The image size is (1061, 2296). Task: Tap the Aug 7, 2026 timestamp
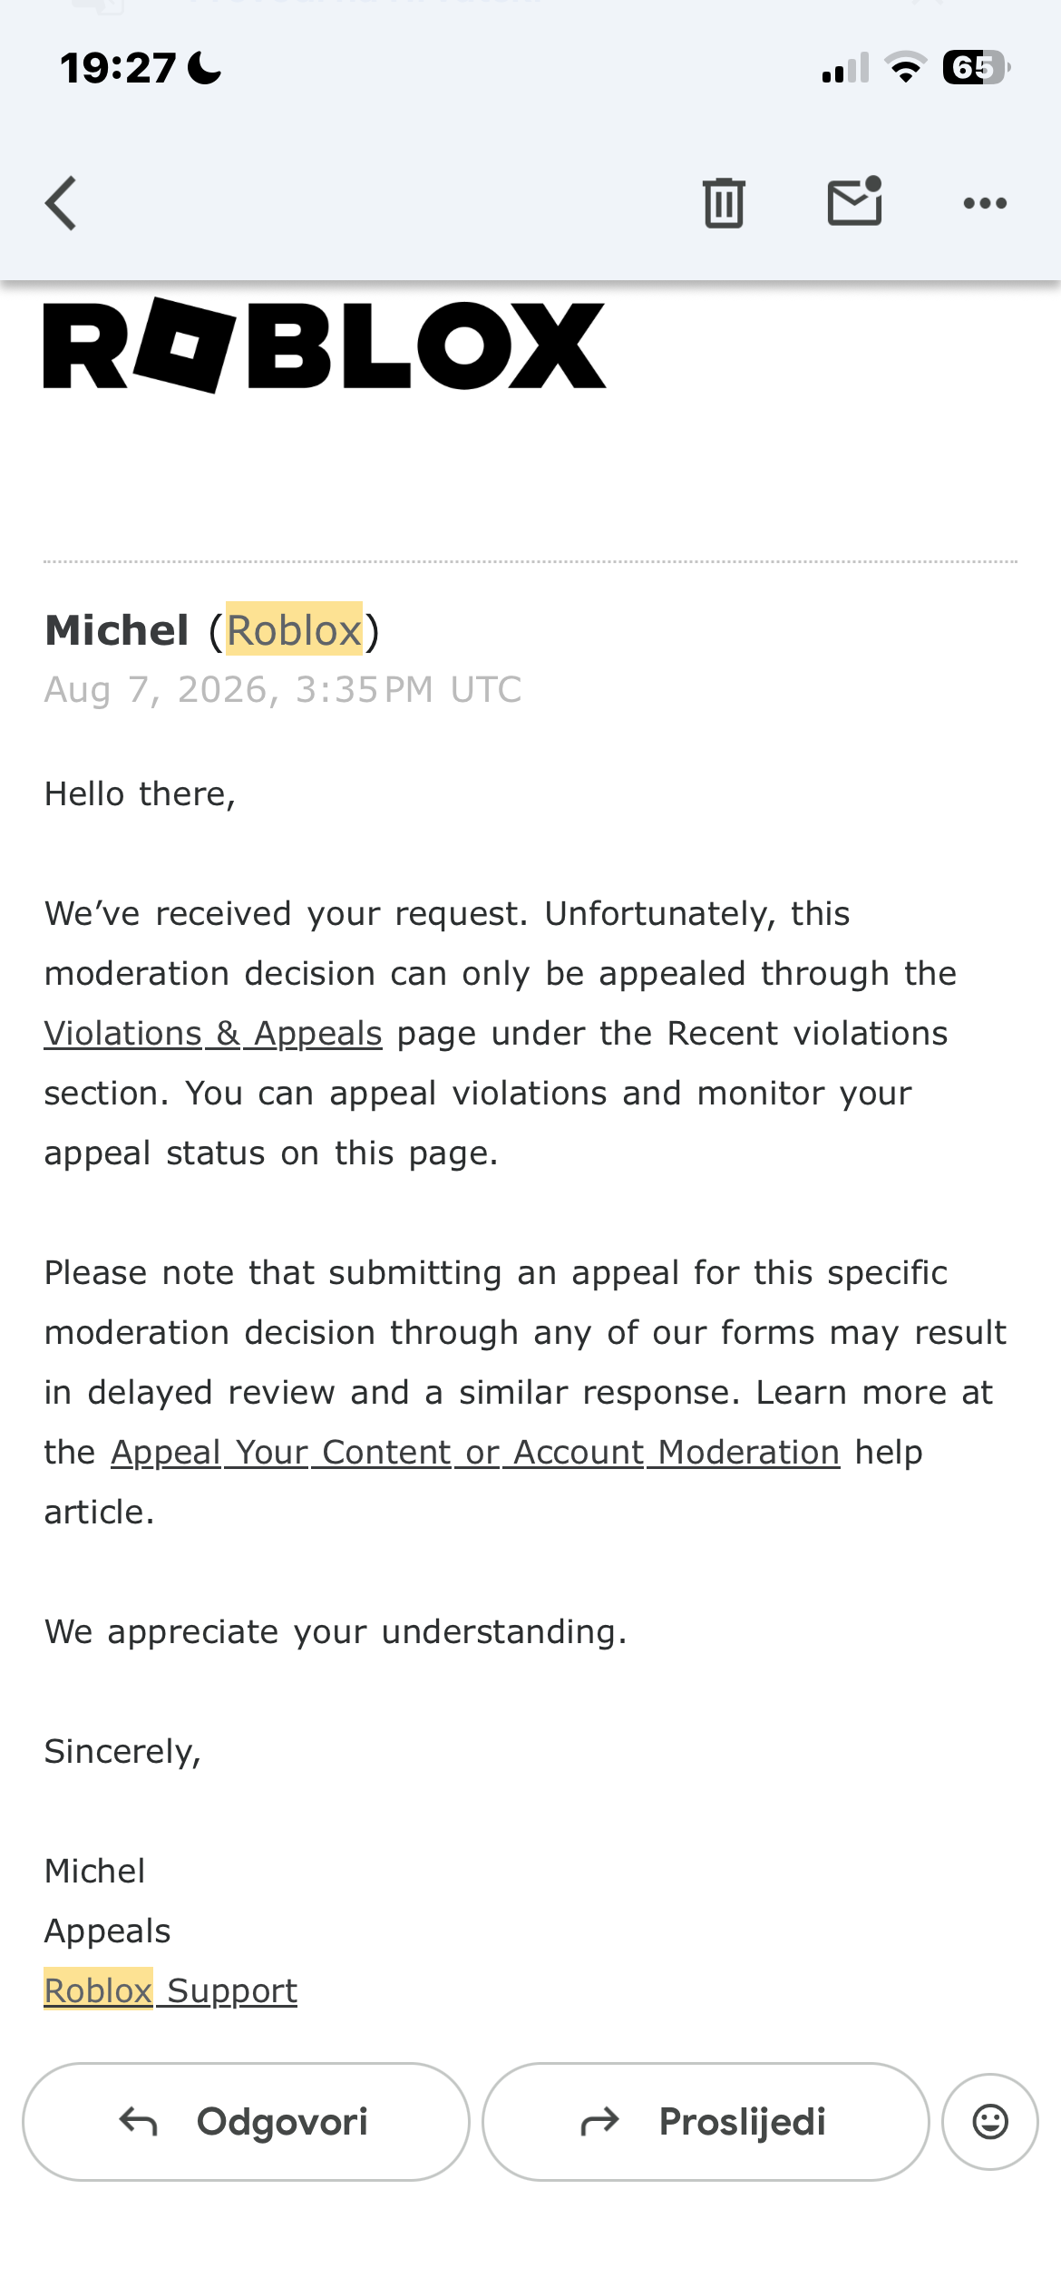283,690
